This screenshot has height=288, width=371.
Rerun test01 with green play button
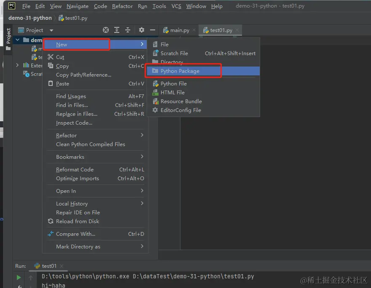(x=19, y=277)
